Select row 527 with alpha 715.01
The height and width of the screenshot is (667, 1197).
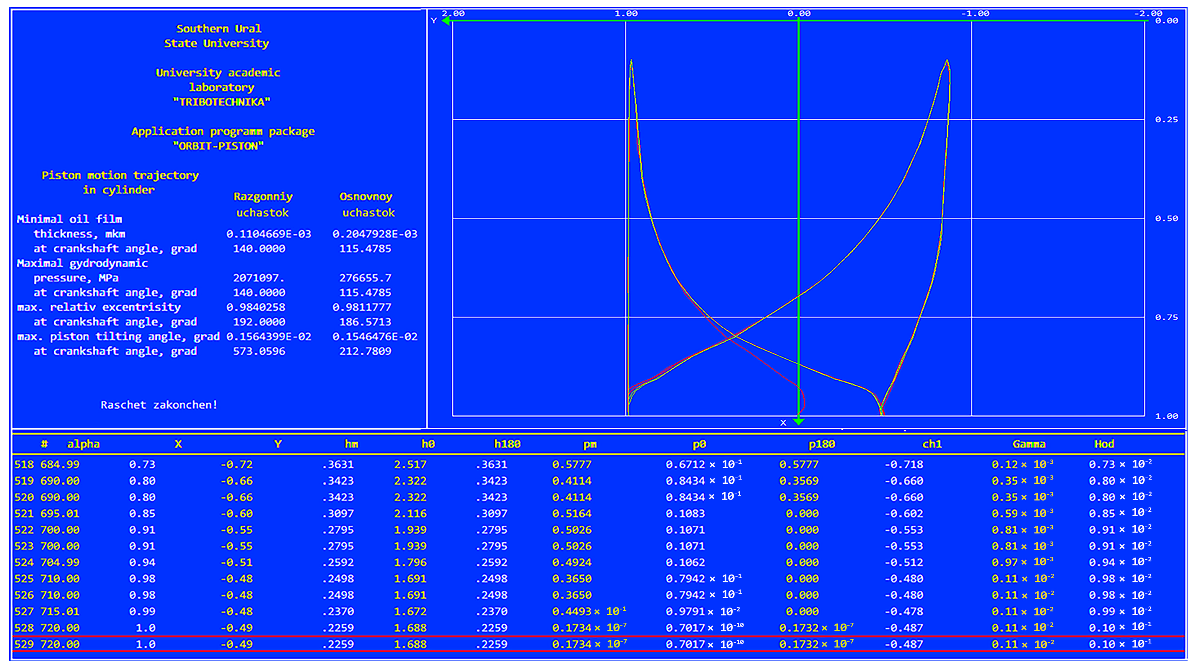[598, 611]
